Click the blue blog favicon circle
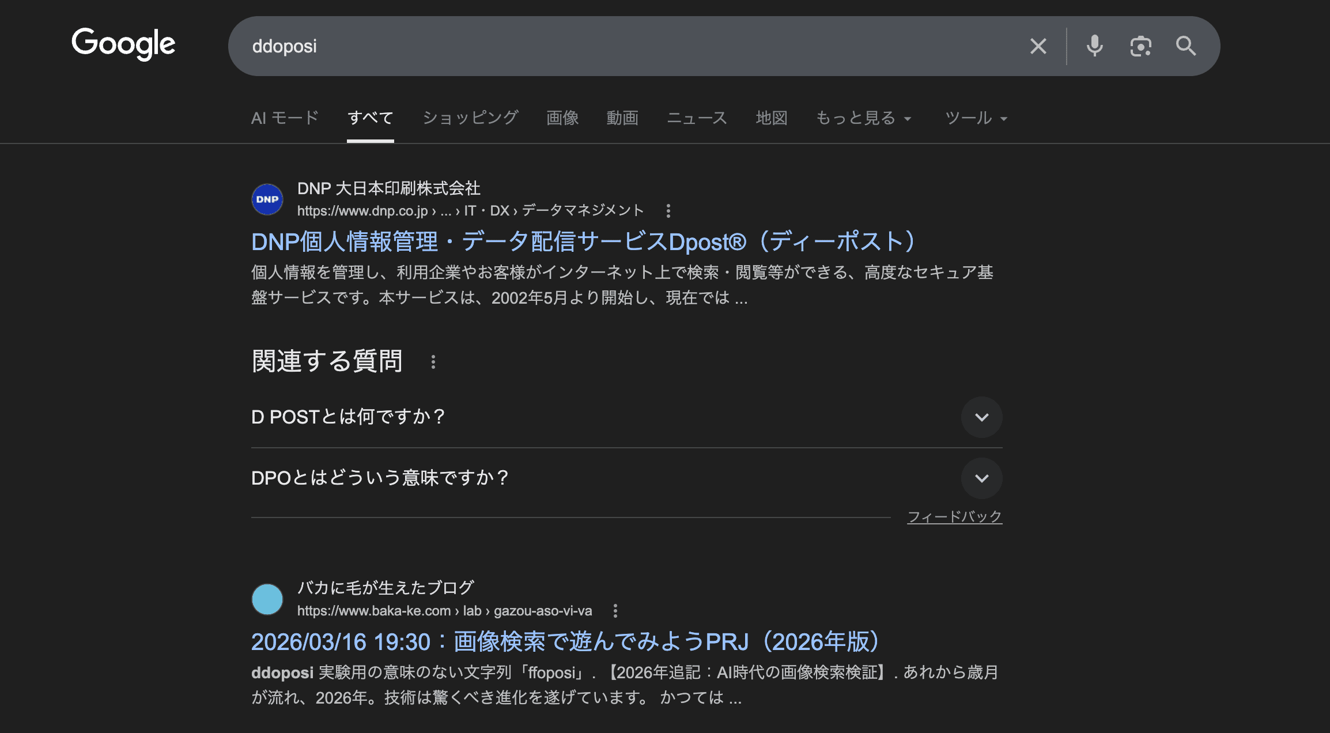The image size is (1330, 733). tap(267, 599)
